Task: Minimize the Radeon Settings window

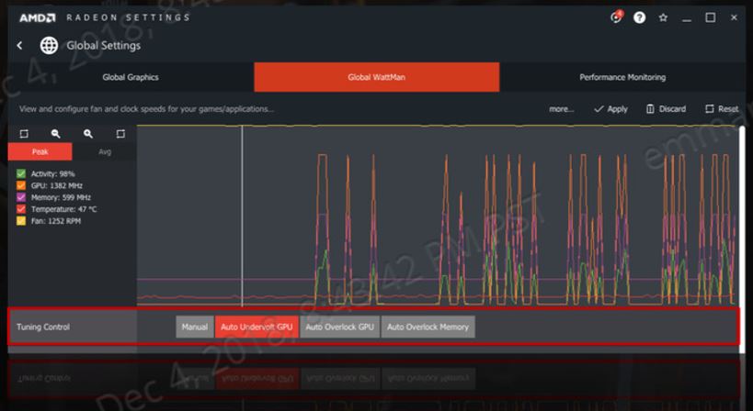Action: 687,18
